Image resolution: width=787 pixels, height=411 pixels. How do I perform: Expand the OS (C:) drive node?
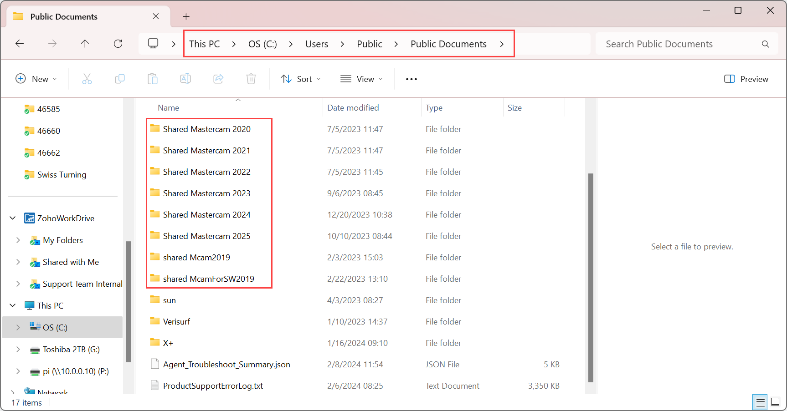click(18, 327)
